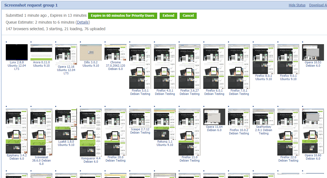Click the Extend button

tap(168, 16)
